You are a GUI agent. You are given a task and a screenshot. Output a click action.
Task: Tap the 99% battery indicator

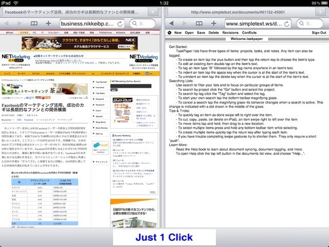319,3
